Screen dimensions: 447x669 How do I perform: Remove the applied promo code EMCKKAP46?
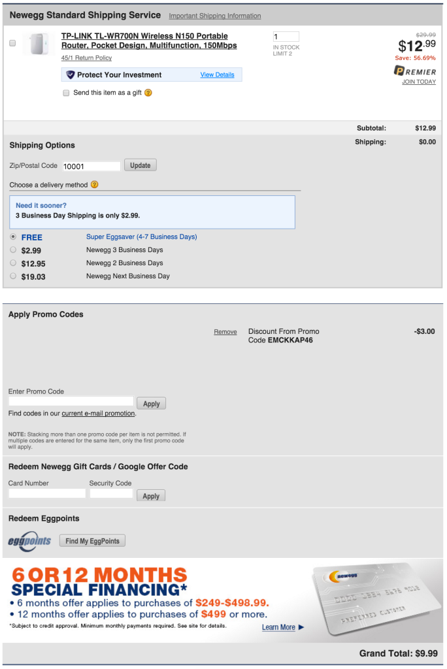click(225, 332)
